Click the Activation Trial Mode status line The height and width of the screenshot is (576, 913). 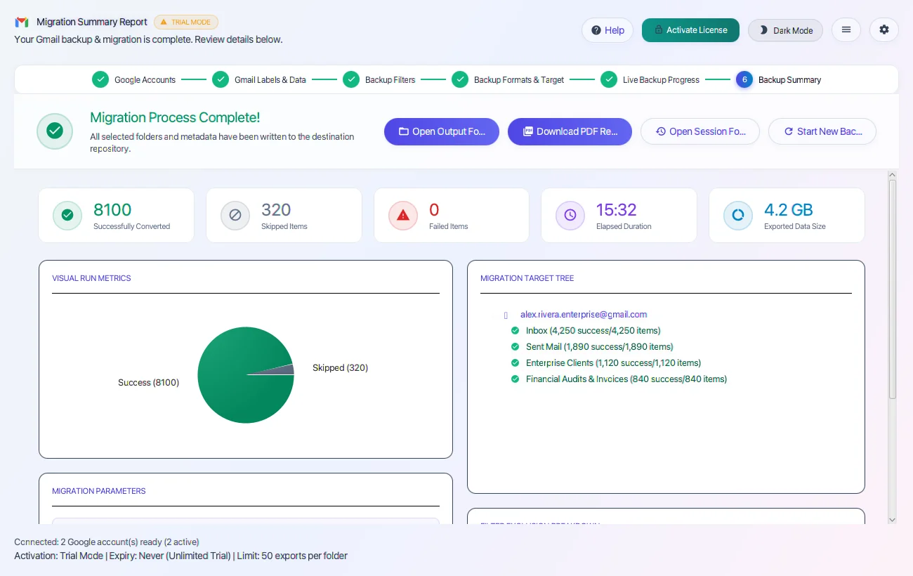(x=180, y=556)
